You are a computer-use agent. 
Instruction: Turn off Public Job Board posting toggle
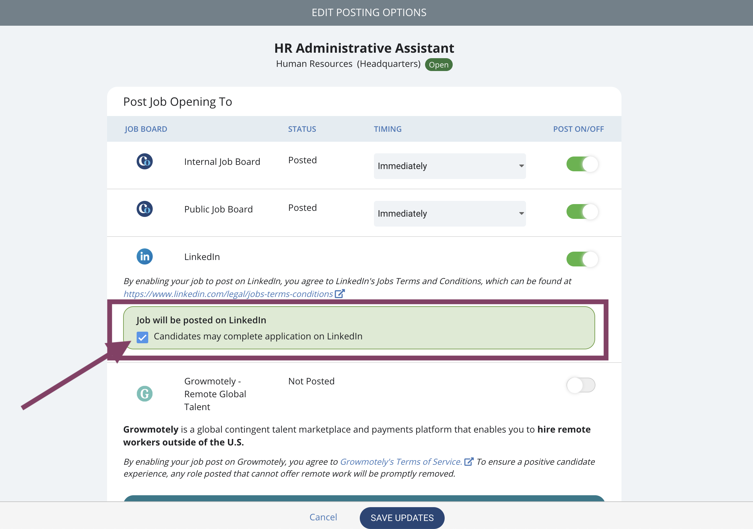tap(582, 211)
